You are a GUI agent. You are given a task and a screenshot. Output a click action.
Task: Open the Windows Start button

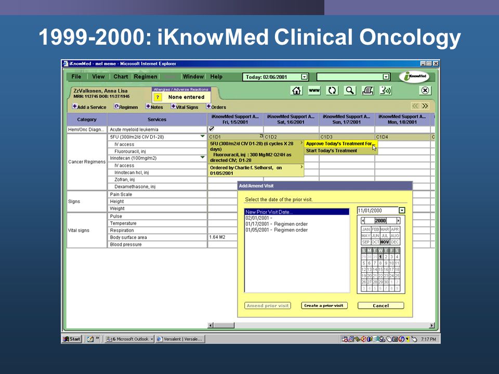pyautogui.click(x=72, y=339)
